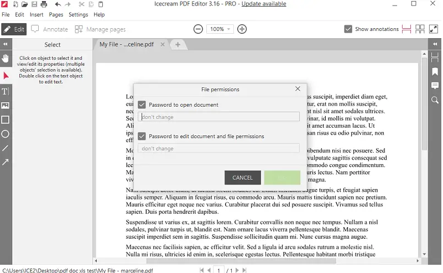This screenshot has width=443, height=273.
Task: Switch to thumbnail grid page view
Action: pos(420,29)
